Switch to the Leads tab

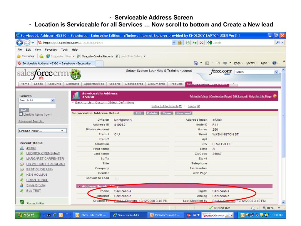(x=39, y=84)
